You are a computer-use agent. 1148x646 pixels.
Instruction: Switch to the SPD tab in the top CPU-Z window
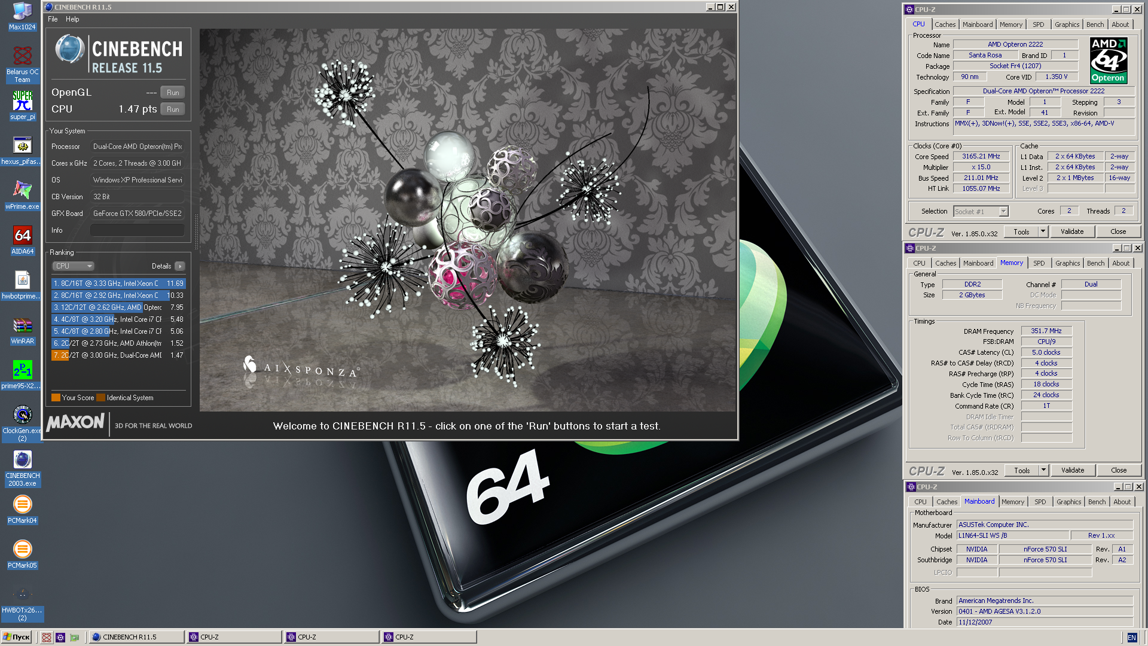click(1039, 25)
